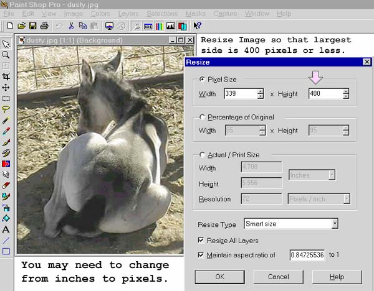Click the Pixel Size Height field

(x=324, y=94)
